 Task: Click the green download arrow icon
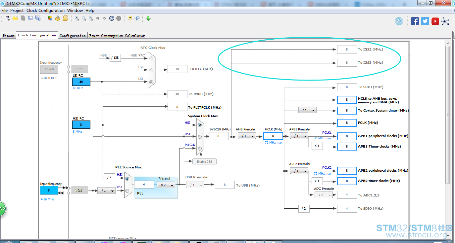148,18
